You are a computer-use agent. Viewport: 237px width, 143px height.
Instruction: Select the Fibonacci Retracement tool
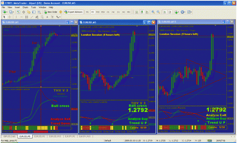42,17
